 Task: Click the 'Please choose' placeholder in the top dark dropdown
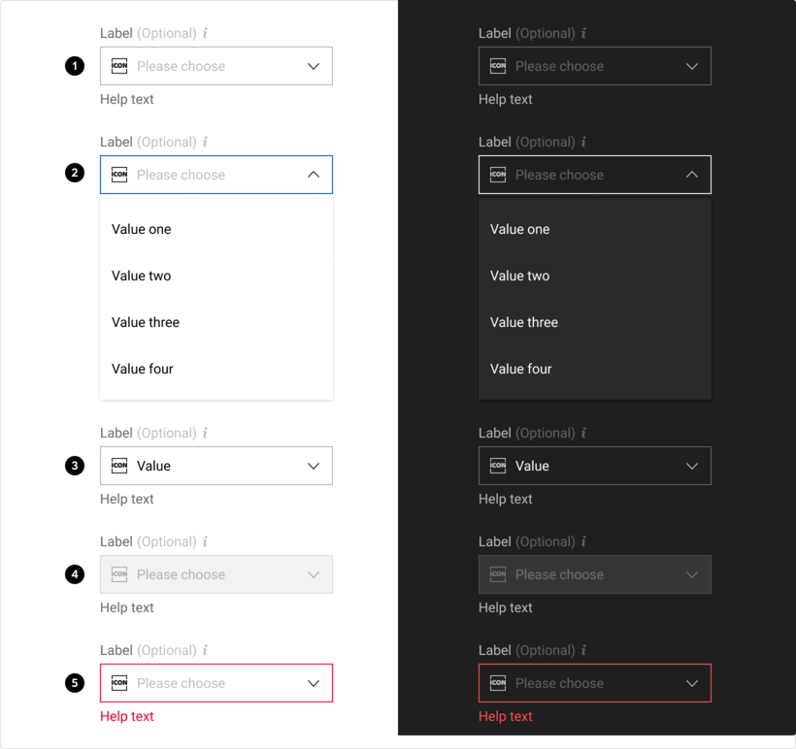559,66
